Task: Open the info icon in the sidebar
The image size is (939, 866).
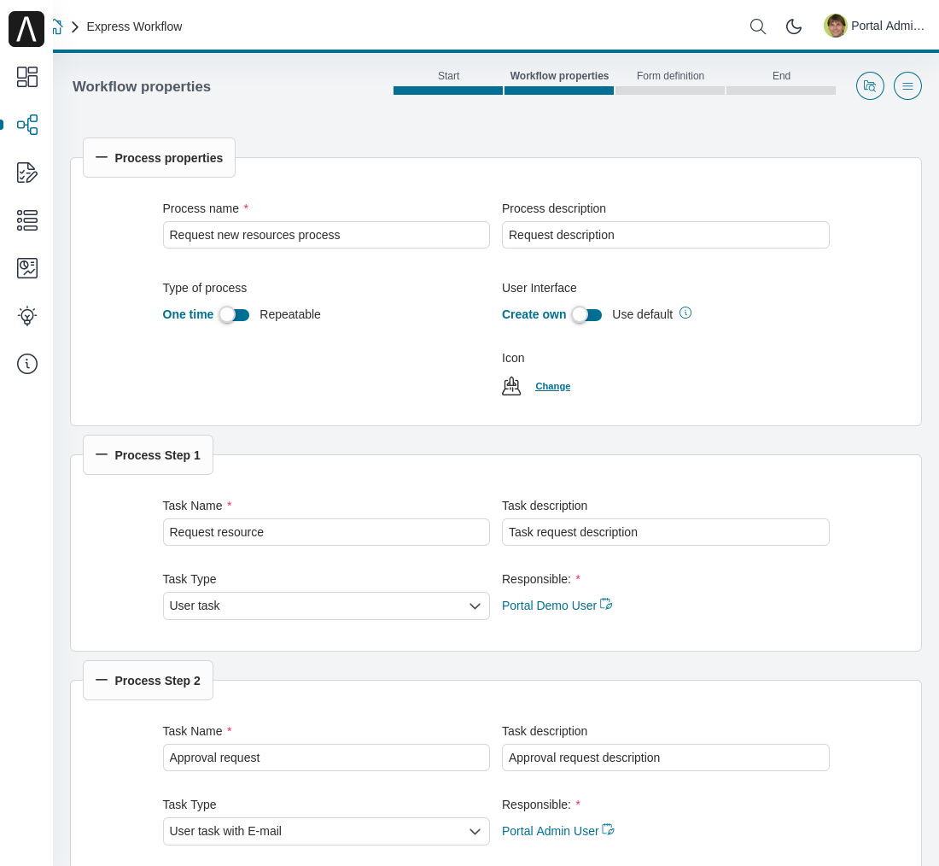Action: pyautogui.click(x=27, y=364)
